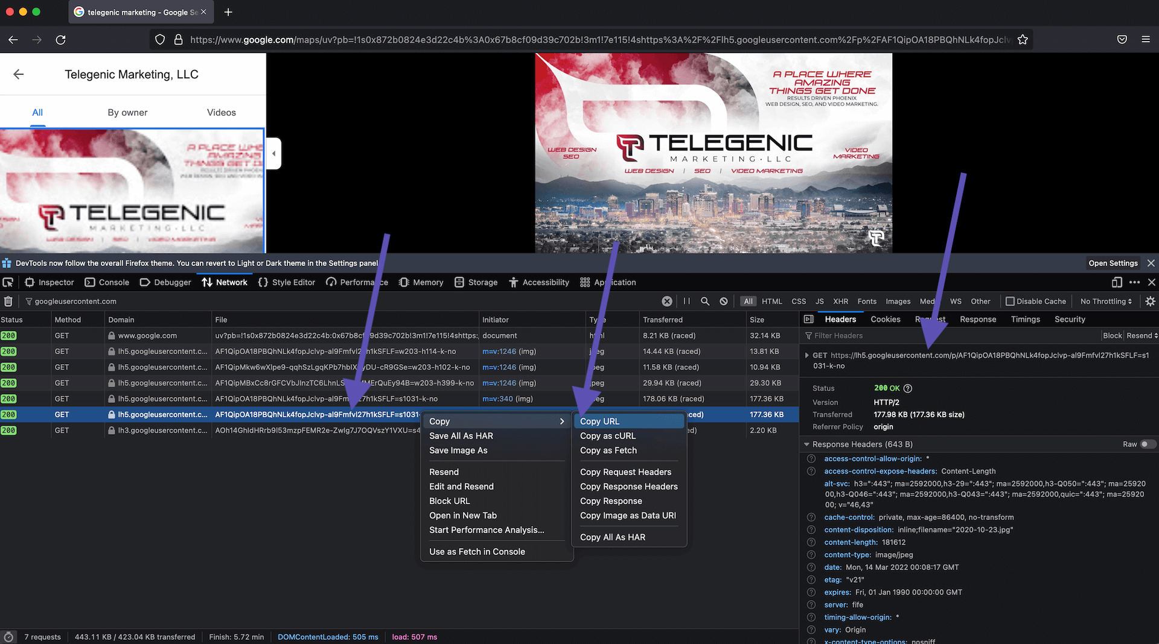Open the Timings tab in details pane
The height and width of the screenshot is (644, 1159).
(1026, 320)
